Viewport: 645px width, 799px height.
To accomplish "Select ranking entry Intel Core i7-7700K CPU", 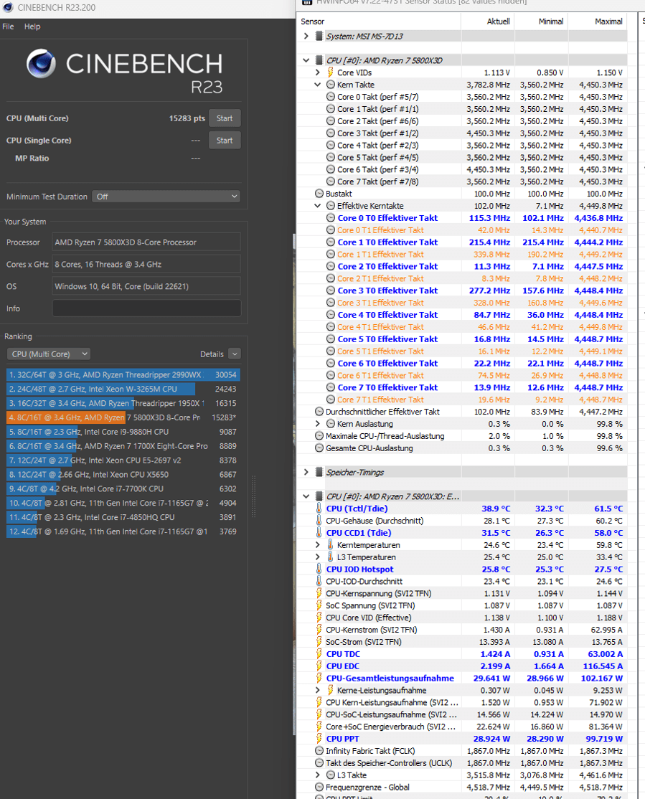I will coord(123,489).
